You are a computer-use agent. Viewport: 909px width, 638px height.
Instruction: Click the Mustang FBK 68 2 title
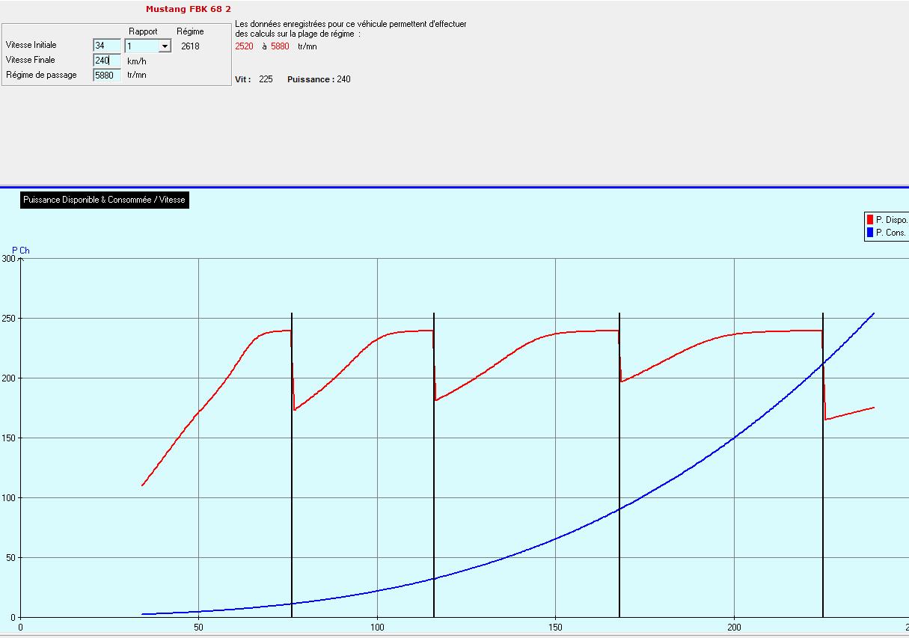click(189, 10)
